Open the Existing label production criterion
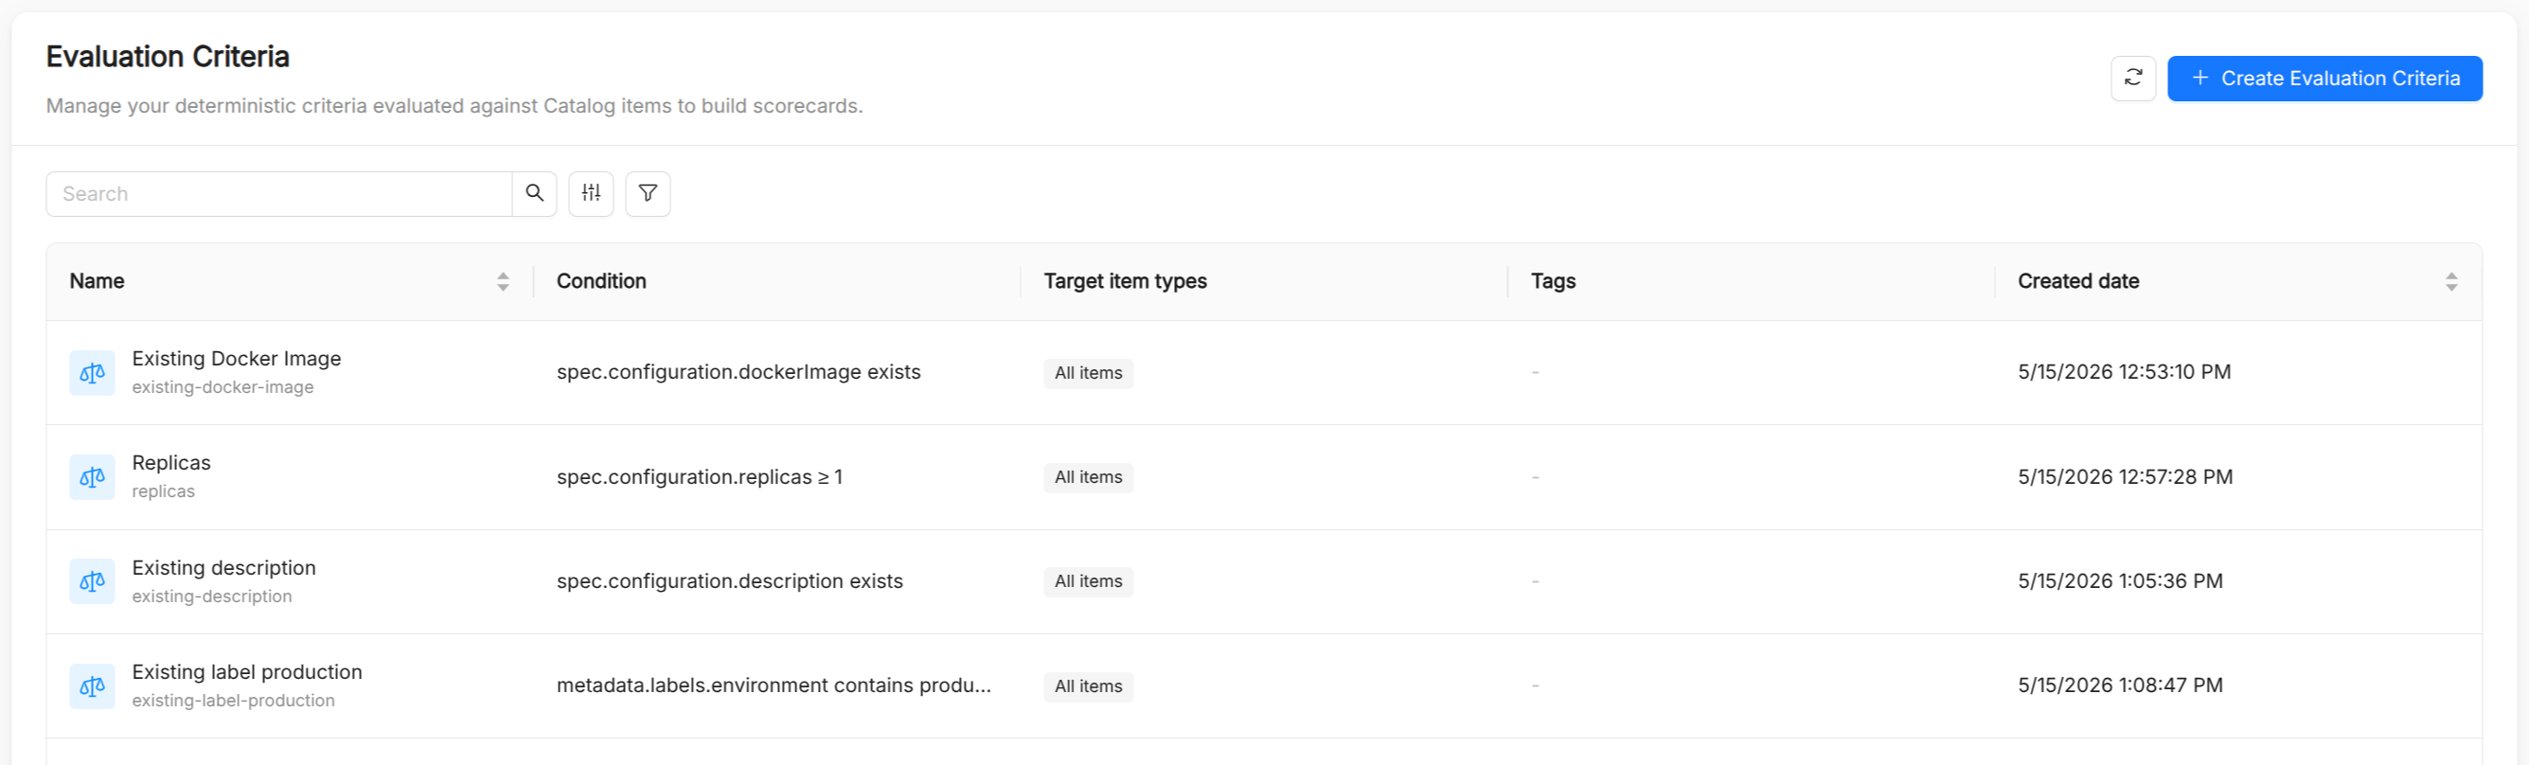 [246, 671]
